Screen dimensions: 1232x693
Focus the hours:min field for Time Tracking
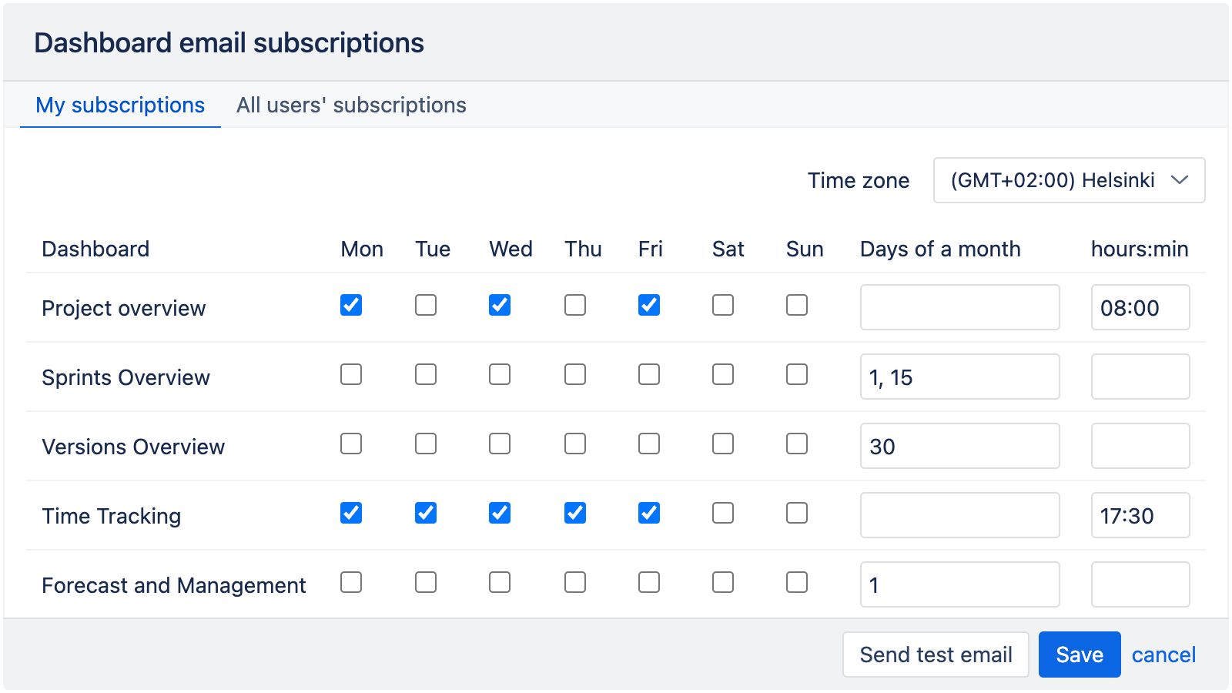coord(1140,515)
